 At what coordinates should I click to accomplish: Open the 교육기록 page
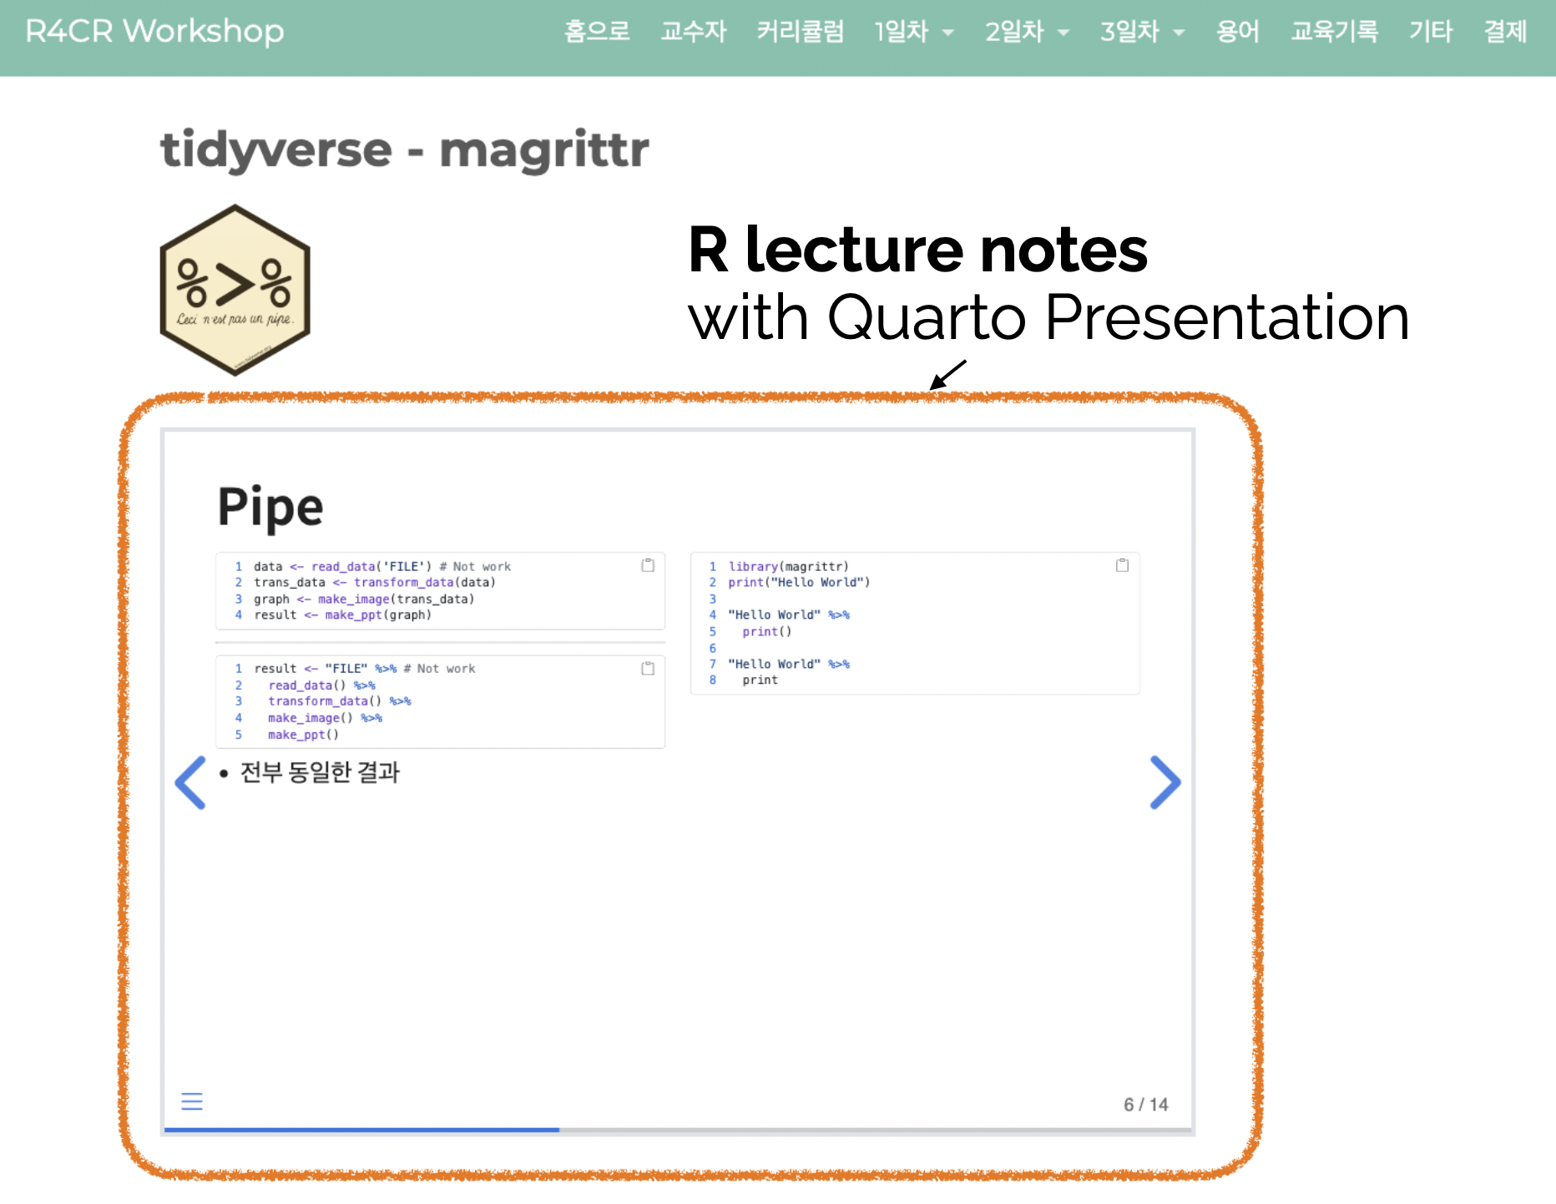click(1334, 32)
